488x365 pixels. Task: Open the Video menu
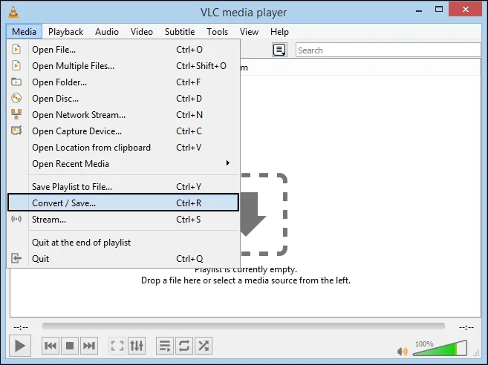click(x=142, y=32)
